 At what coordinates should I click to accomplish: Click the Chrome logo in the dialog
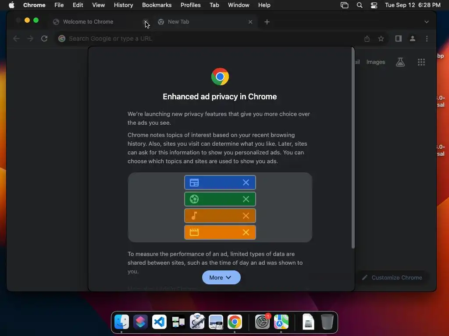pos(220,77)
